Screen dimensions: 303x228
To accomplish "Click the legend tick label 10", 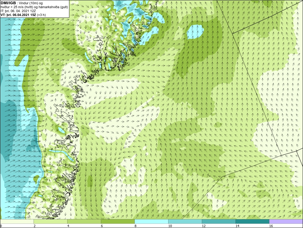I will (170, 226).
